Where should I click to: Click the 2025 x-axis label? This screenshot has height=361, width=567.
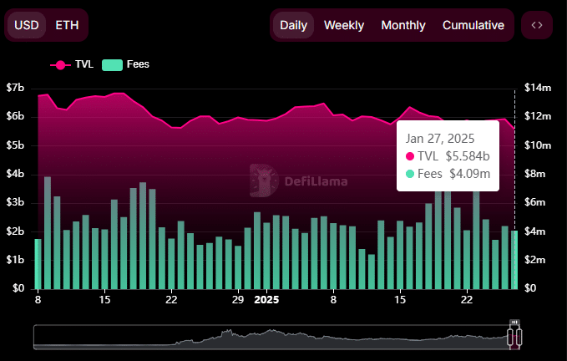tap(266, 299)
